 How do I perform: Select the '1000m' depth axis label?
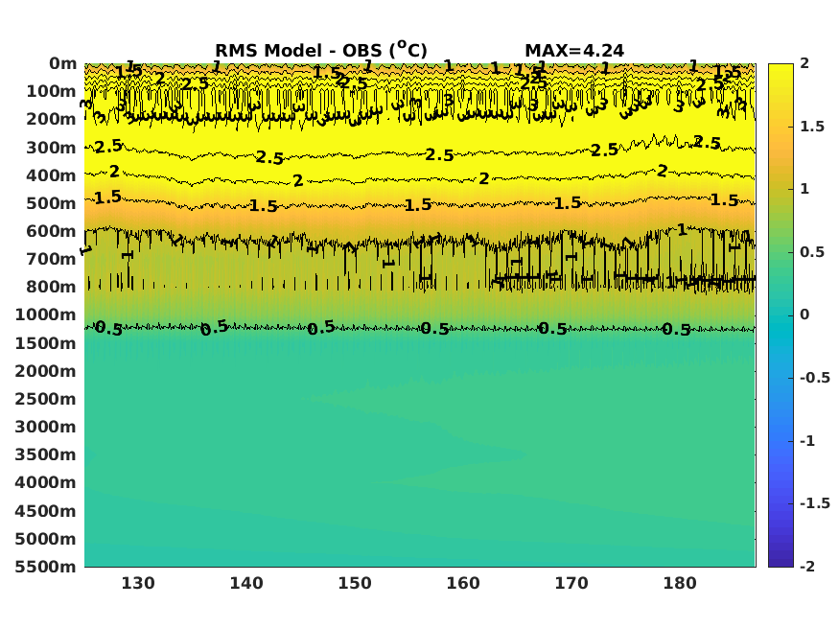46,315
